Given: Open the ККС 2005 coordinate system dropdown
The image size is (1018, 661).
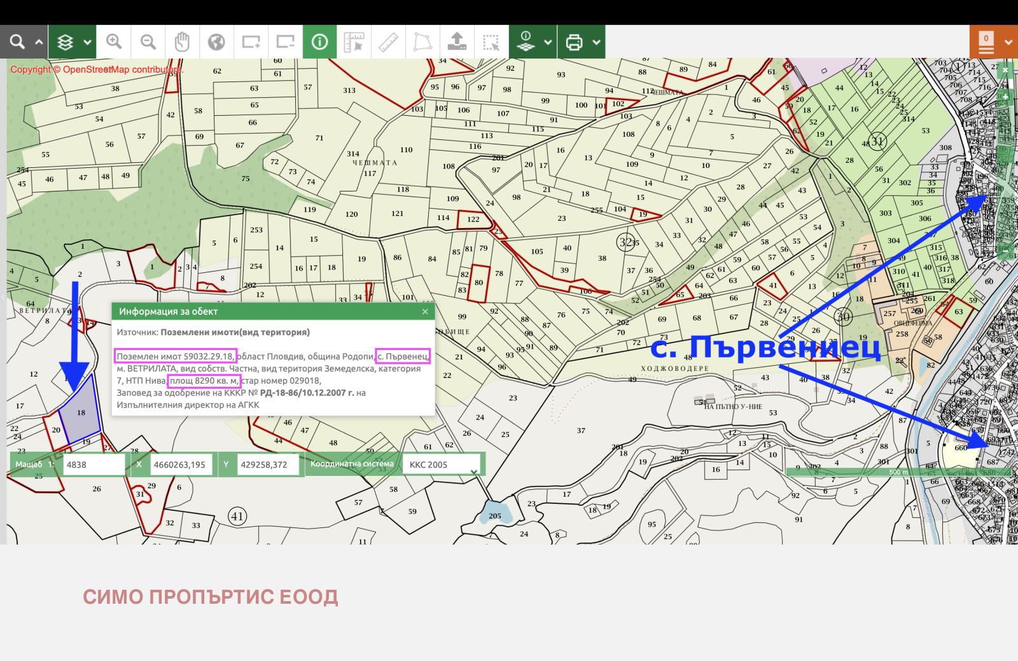Looking at the screenshot, I should pyautogui.click(x=473, y=471).
